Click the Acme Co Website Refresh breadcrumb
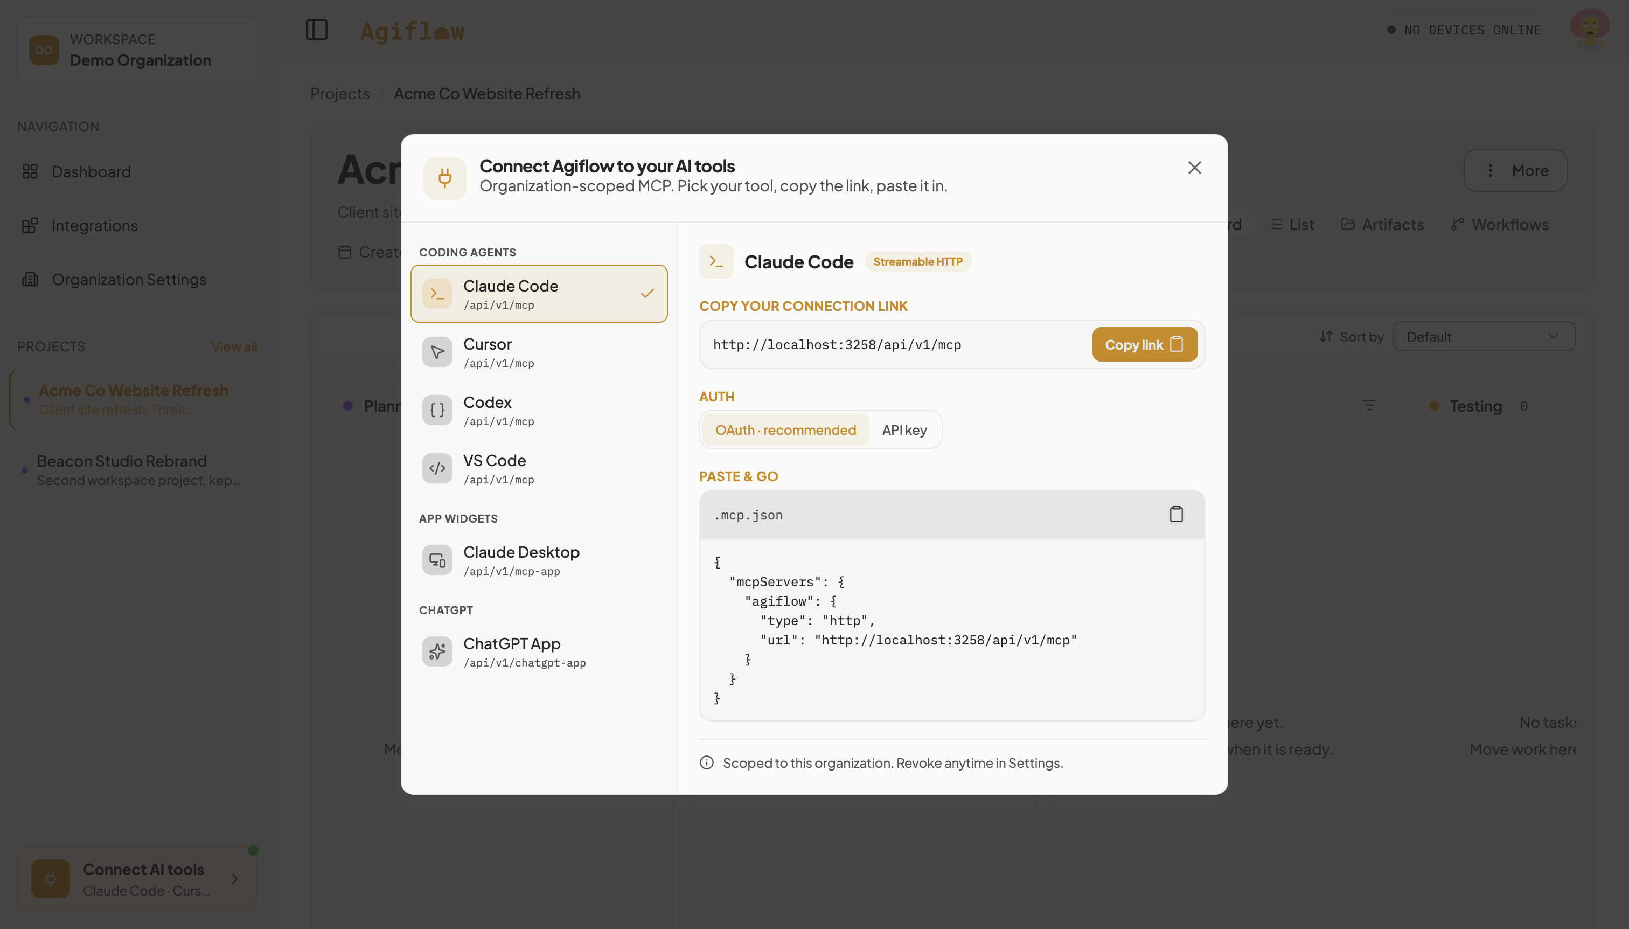The width and height of the screenshot is (1629, 929). point(486,93)
